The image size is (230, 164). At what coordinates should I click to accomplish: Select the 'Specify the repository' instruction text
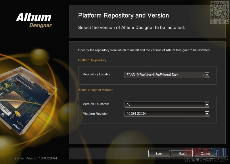[x=144, y=50]
